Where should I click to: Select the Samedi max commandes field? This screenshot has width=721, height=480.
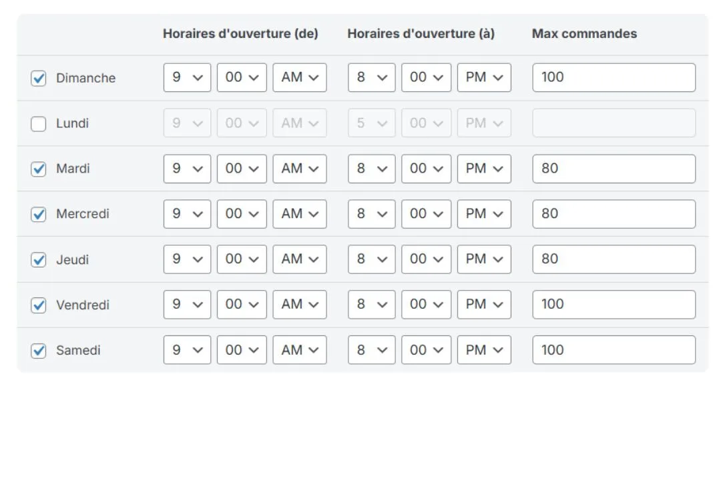[x=614, y=350]
